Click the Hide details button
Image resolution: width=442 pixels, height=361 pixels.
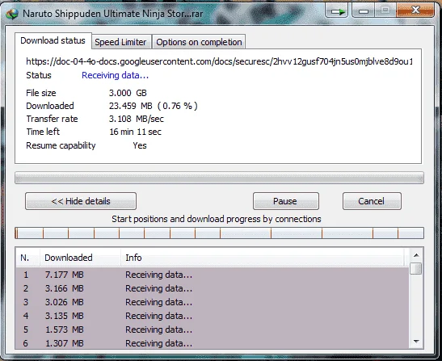coord(81,201)
